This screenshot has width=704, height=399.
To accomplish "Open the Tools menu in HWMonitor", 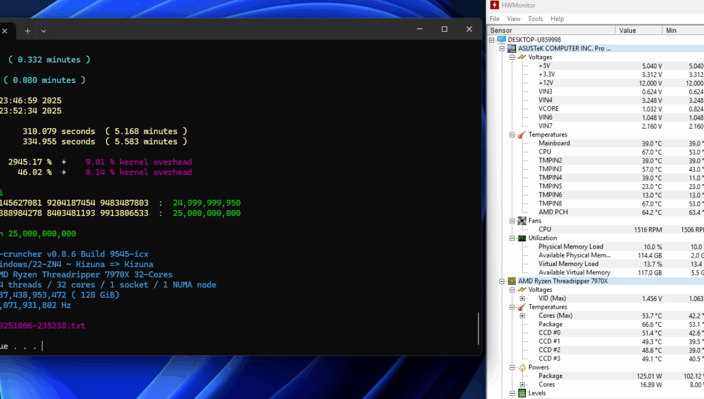I will [536, 19].
